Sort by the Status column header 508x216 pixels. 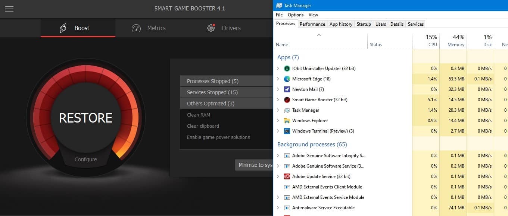[390, 41]
